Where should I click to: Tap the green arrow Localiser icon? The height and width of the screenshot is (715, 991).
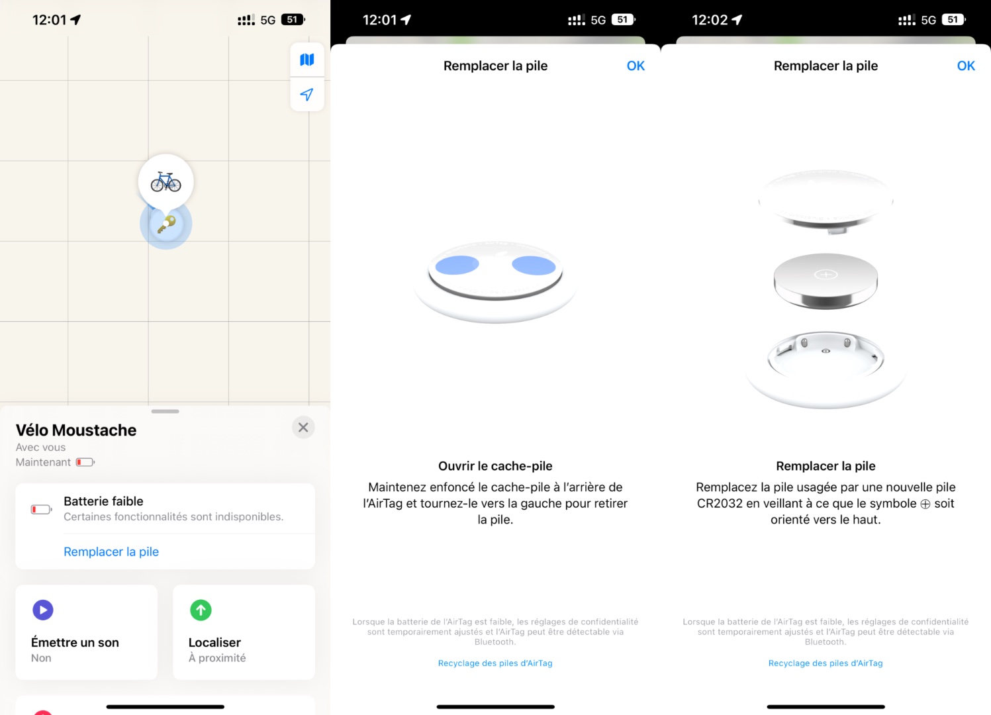[201, 610]
